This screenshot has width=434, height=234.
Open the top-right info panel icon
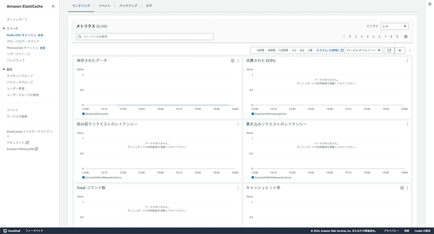click(x=429, y=3)
